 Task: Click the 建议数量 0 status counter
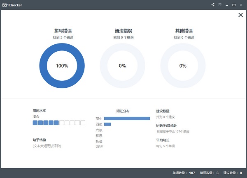click(x=233, y=173)
